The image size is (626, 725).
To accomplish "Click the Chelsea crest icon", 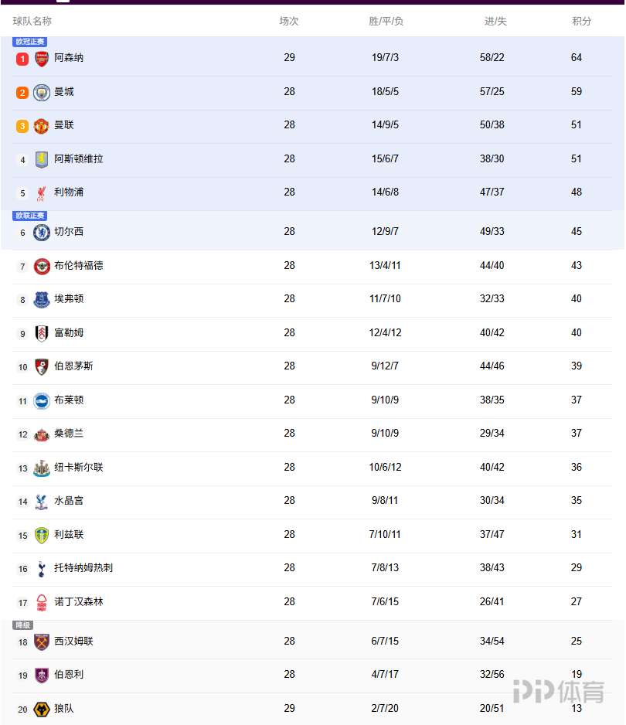I will pos(42,232).
